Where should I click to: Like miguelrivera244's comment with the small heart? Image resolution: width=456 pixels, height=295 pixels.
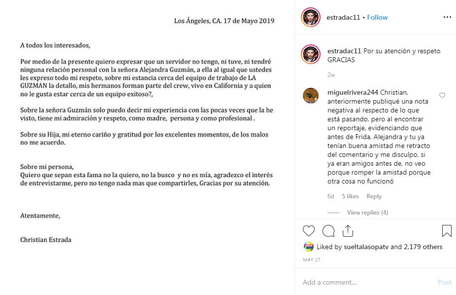point(442,95)
